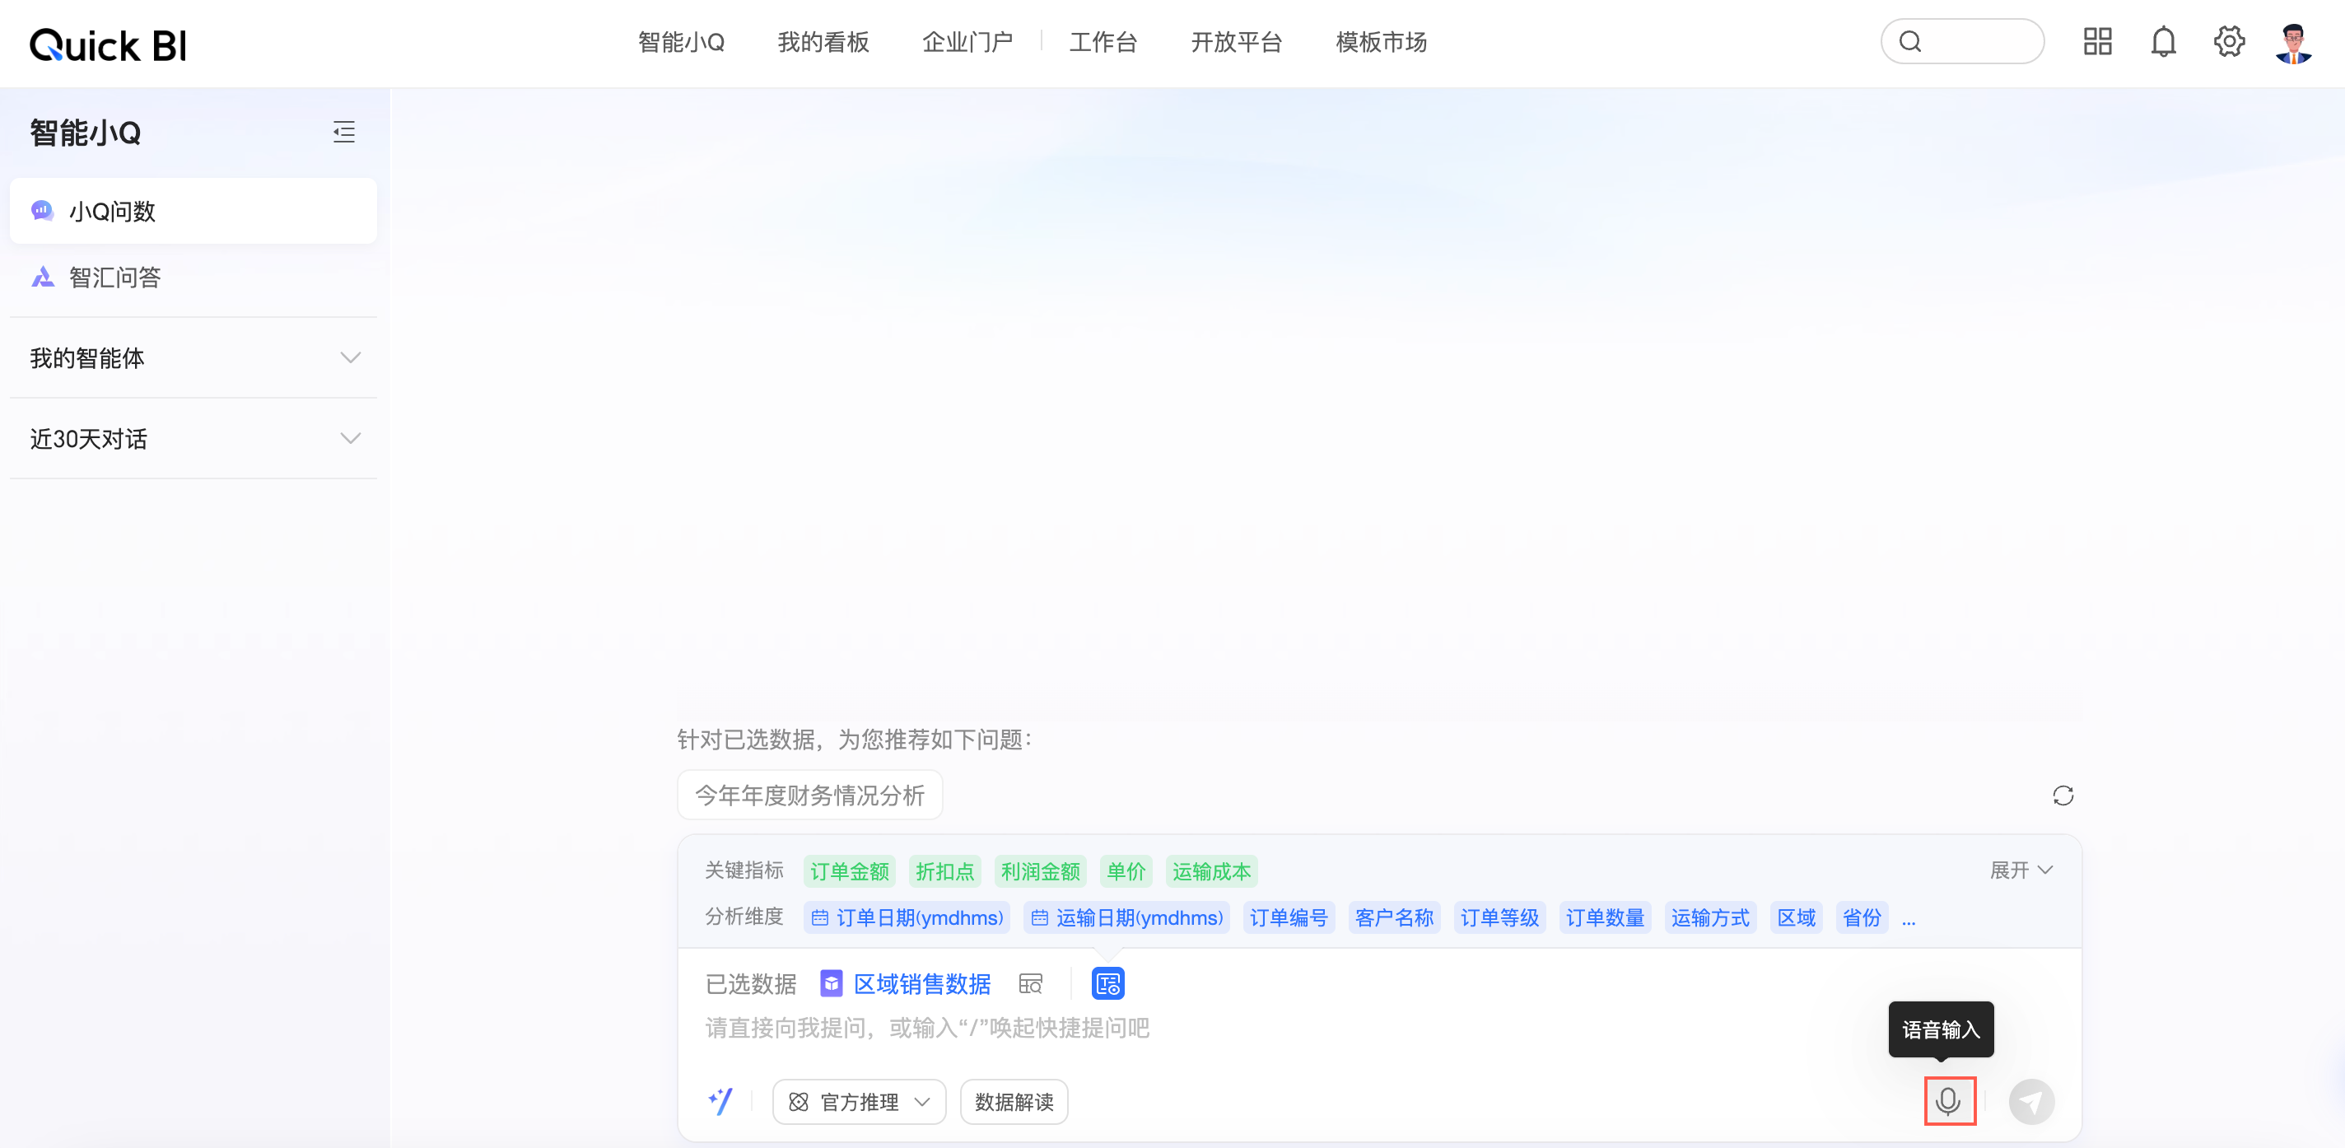Screen dimensions: 2345x1148
Task: Click the AI sparkle icon beside input box
Action: click(x=722, y=1101)
